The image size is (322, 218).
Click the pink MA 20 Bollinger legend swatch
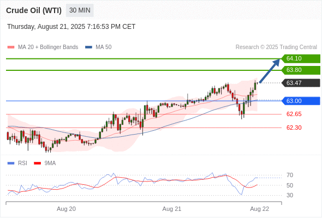pos(11,47)
